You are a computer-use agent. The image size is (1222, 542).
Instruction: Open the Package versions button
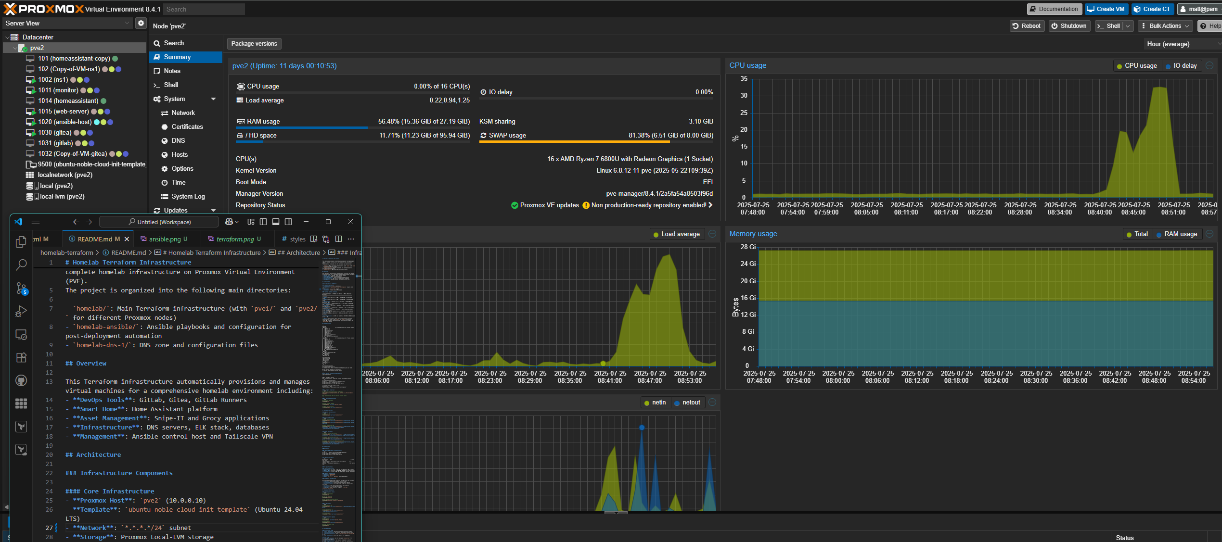point(254,44)
